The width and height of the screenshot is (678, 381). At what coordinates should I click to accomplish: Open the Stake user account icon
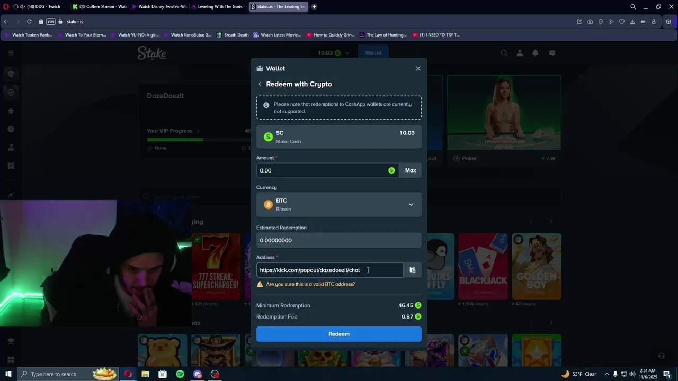coord(520,53)
